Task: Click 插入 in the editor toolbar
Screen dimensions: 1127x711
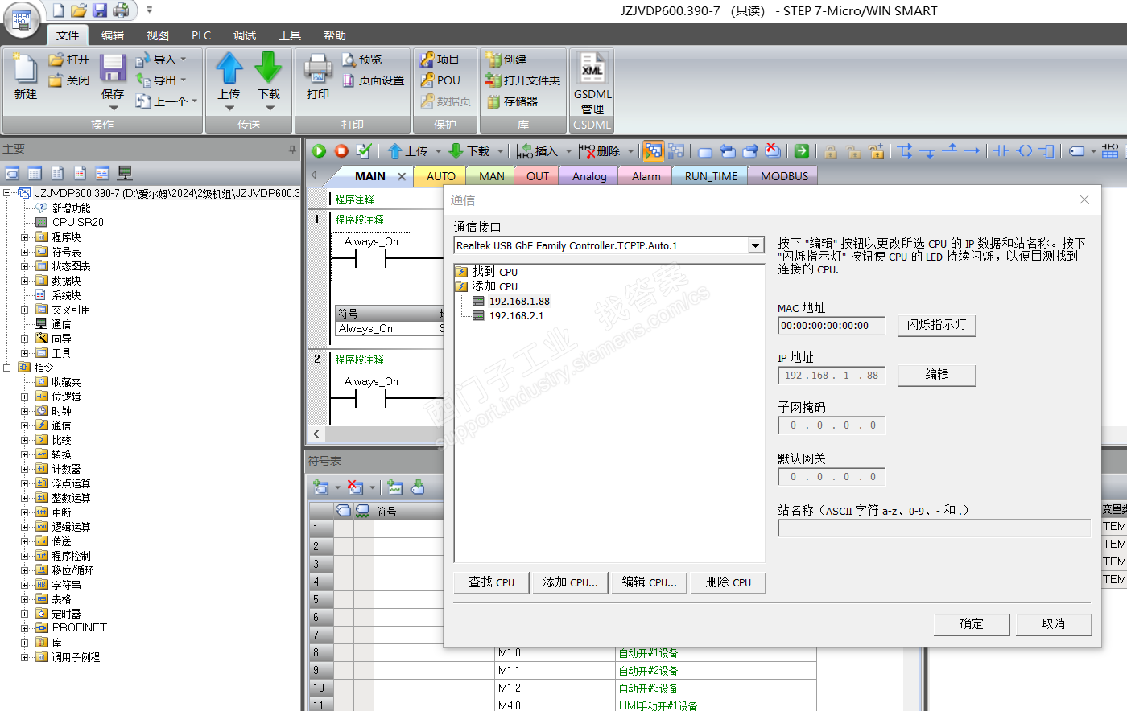Action: click(537, 151)
